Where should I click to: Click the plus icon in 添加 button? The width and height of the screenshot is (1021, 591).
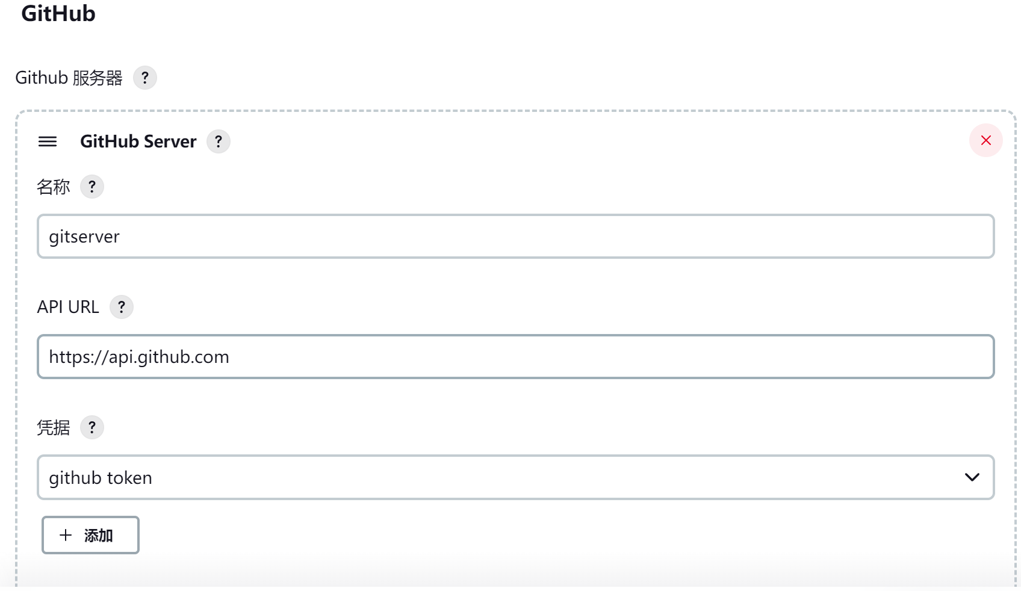click(66, 535)
